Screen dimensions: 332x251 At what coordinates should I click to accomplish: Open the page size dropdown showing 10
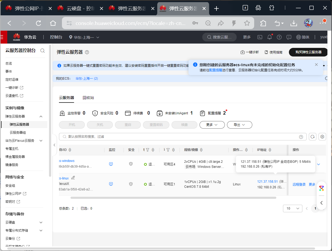[x=293, y=208]
